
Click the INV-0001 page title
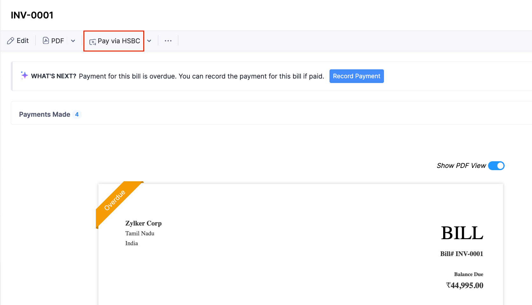[32, 15]
